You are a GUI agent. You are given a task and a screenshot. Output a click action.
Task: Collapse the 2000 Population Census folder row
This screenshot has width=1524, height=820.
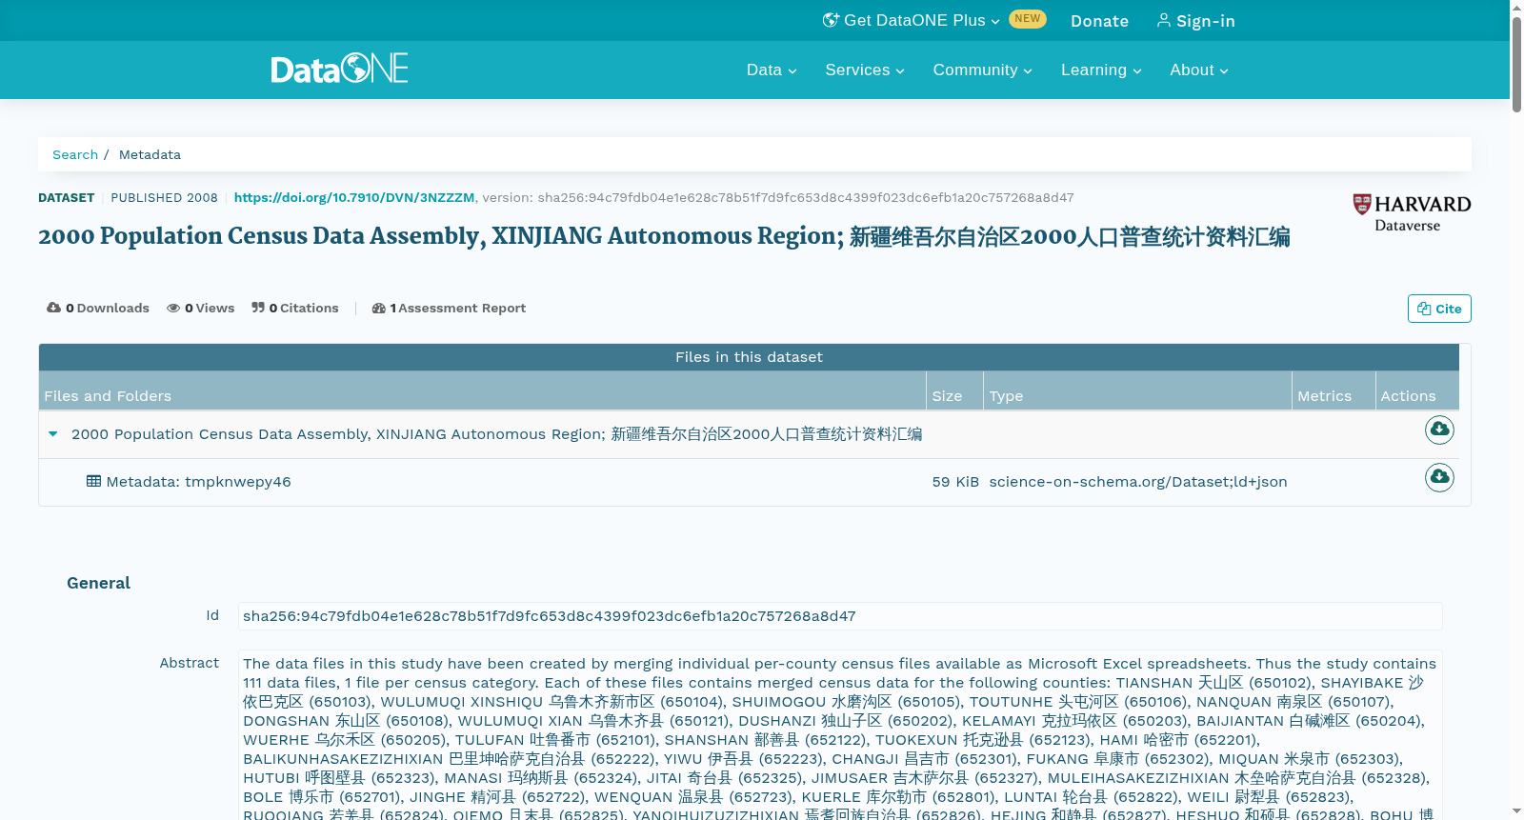pyautogui.click(x=53, y=434)
